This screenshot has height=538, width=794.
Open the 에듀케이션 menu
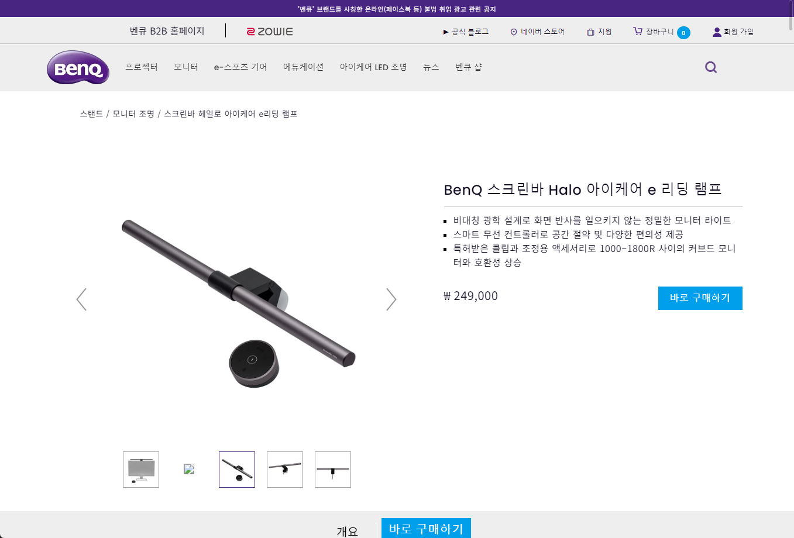point(304,67)
